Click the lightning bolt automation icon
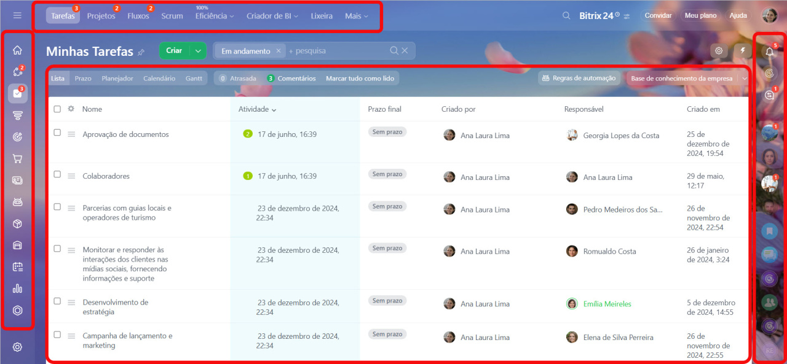Image resolution: width=787 pixels, height=364 pixels. pyautogui.click(x=743, y=51)
